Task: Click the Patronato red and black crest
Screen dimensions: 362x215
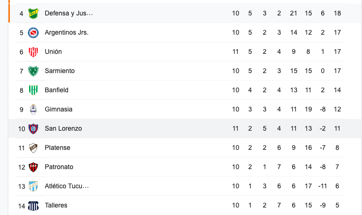Action: click(x=33, y=167)
